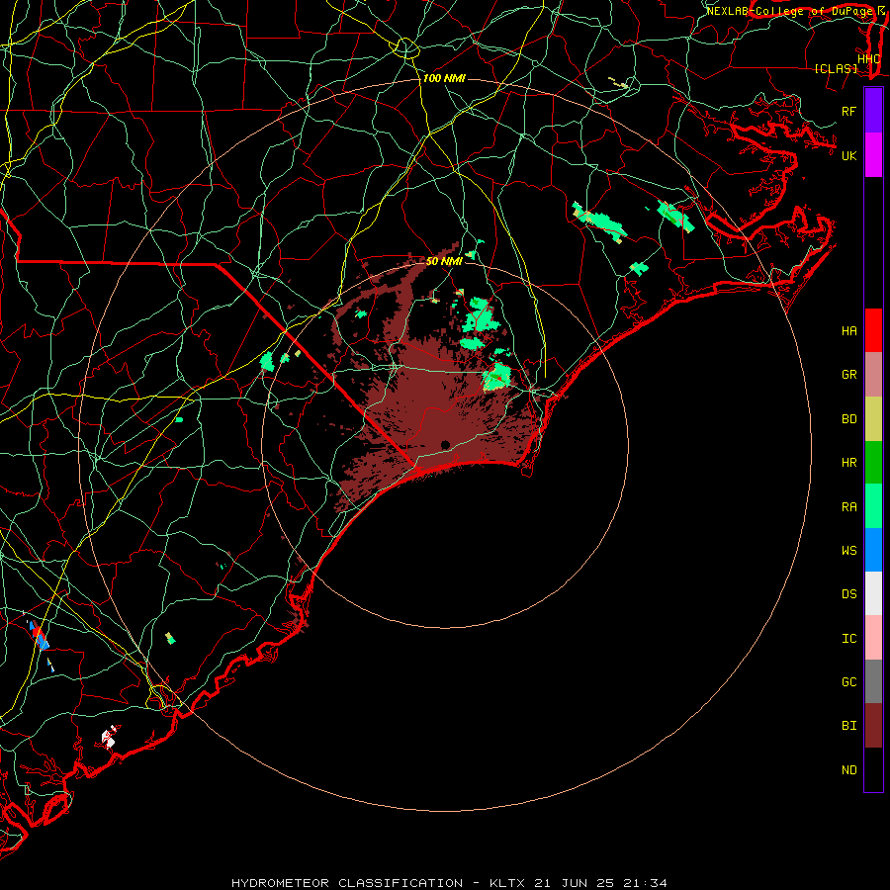Click the BI legend label

848,726
